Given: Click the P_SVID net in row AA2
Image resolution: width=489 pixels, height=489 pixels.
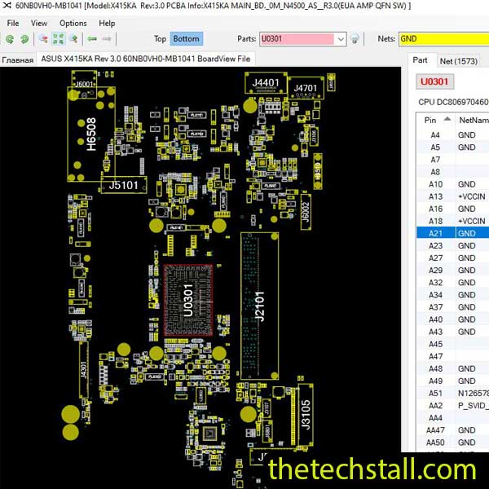Looking at the screenshot, I should [x=473, y=405].
